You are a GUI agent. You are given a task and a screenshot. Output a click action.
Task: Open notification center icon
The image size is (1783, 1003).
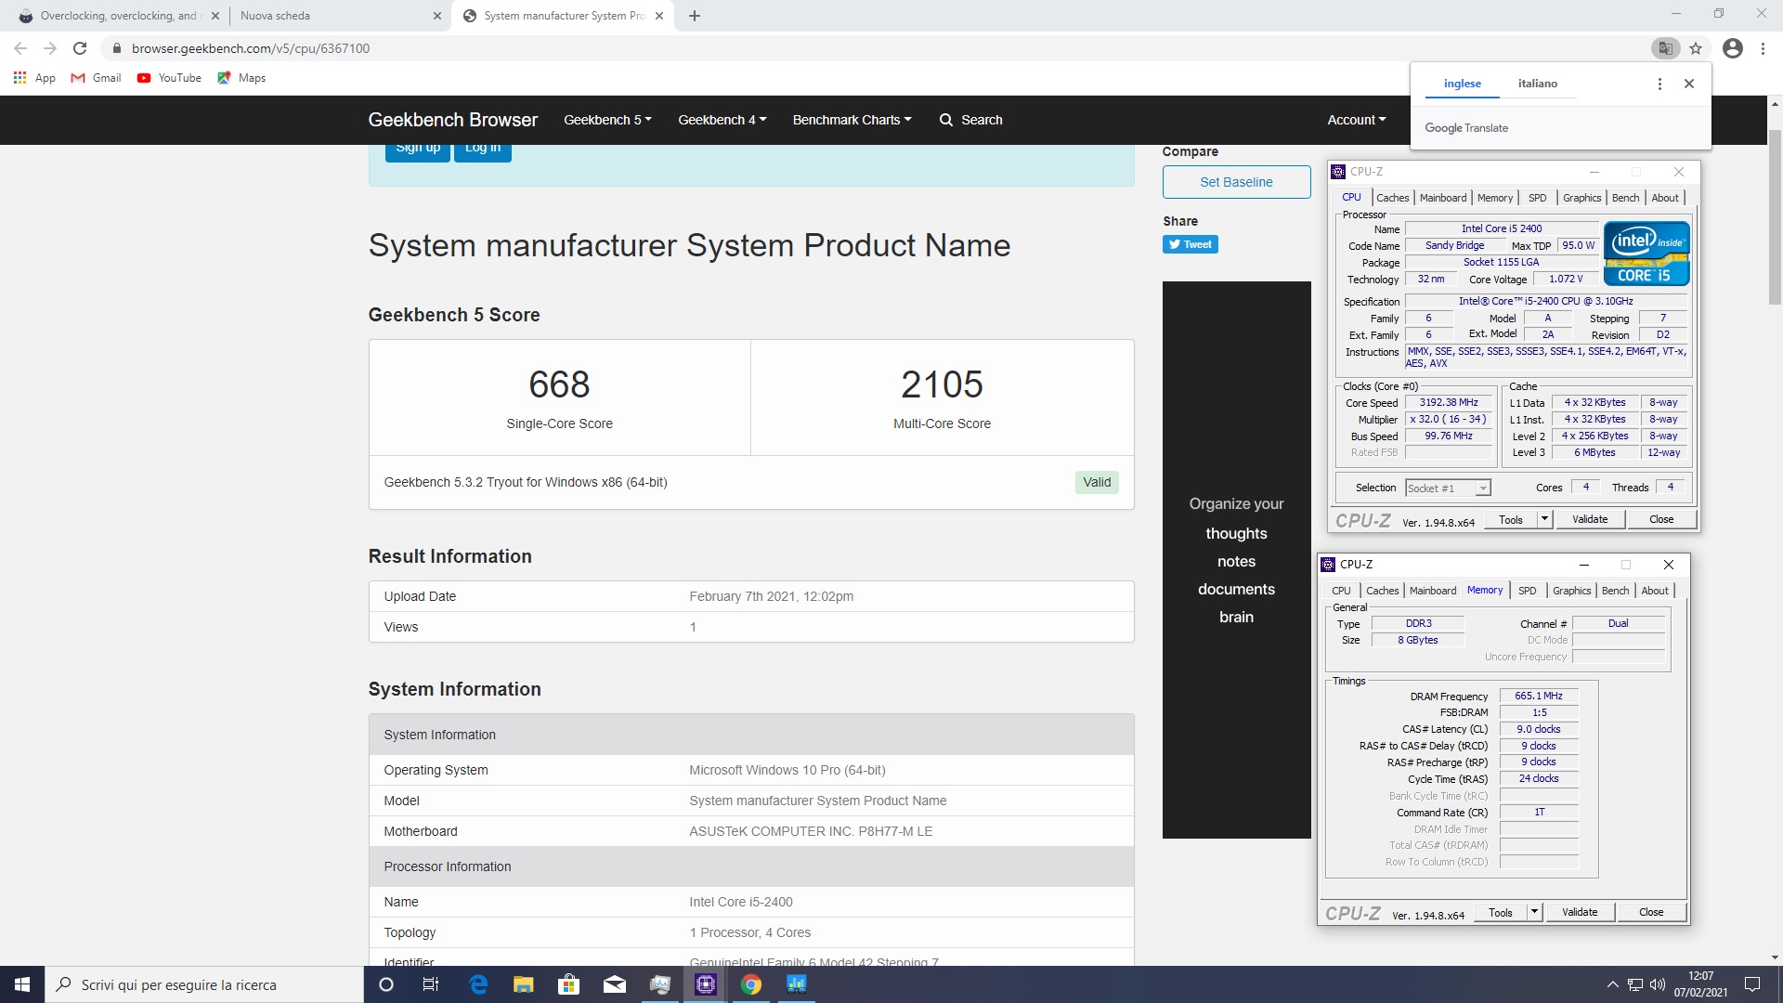(x=1752, y=984)
